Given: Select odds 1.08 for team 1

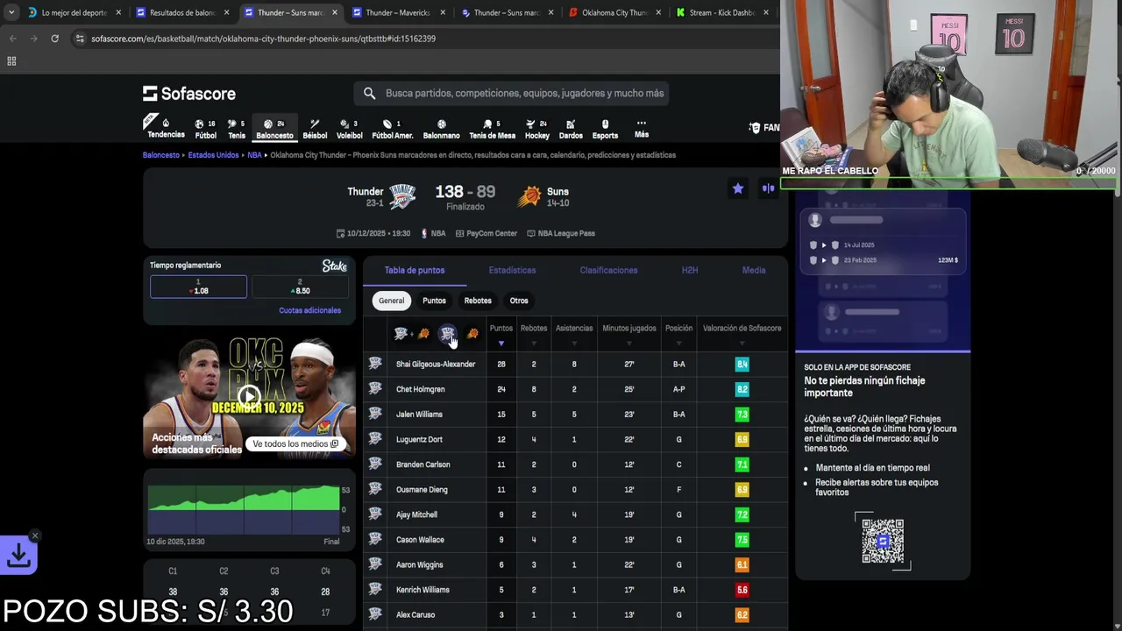Looking at the screenshot, I should [198, 287].
